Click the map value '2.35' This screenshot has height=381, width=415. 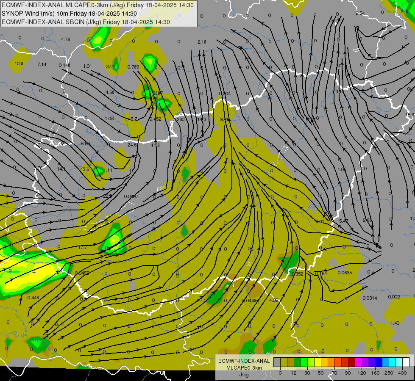(405, 11)
